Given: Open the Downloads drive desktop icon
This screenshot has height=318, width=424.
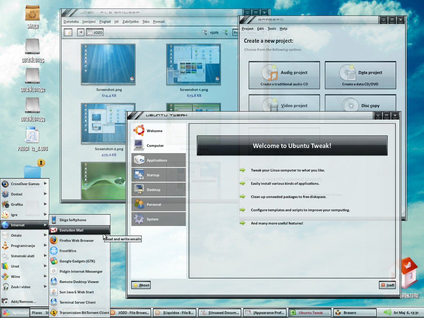Looking at the screenshot, I should click(x=32, y=46).
